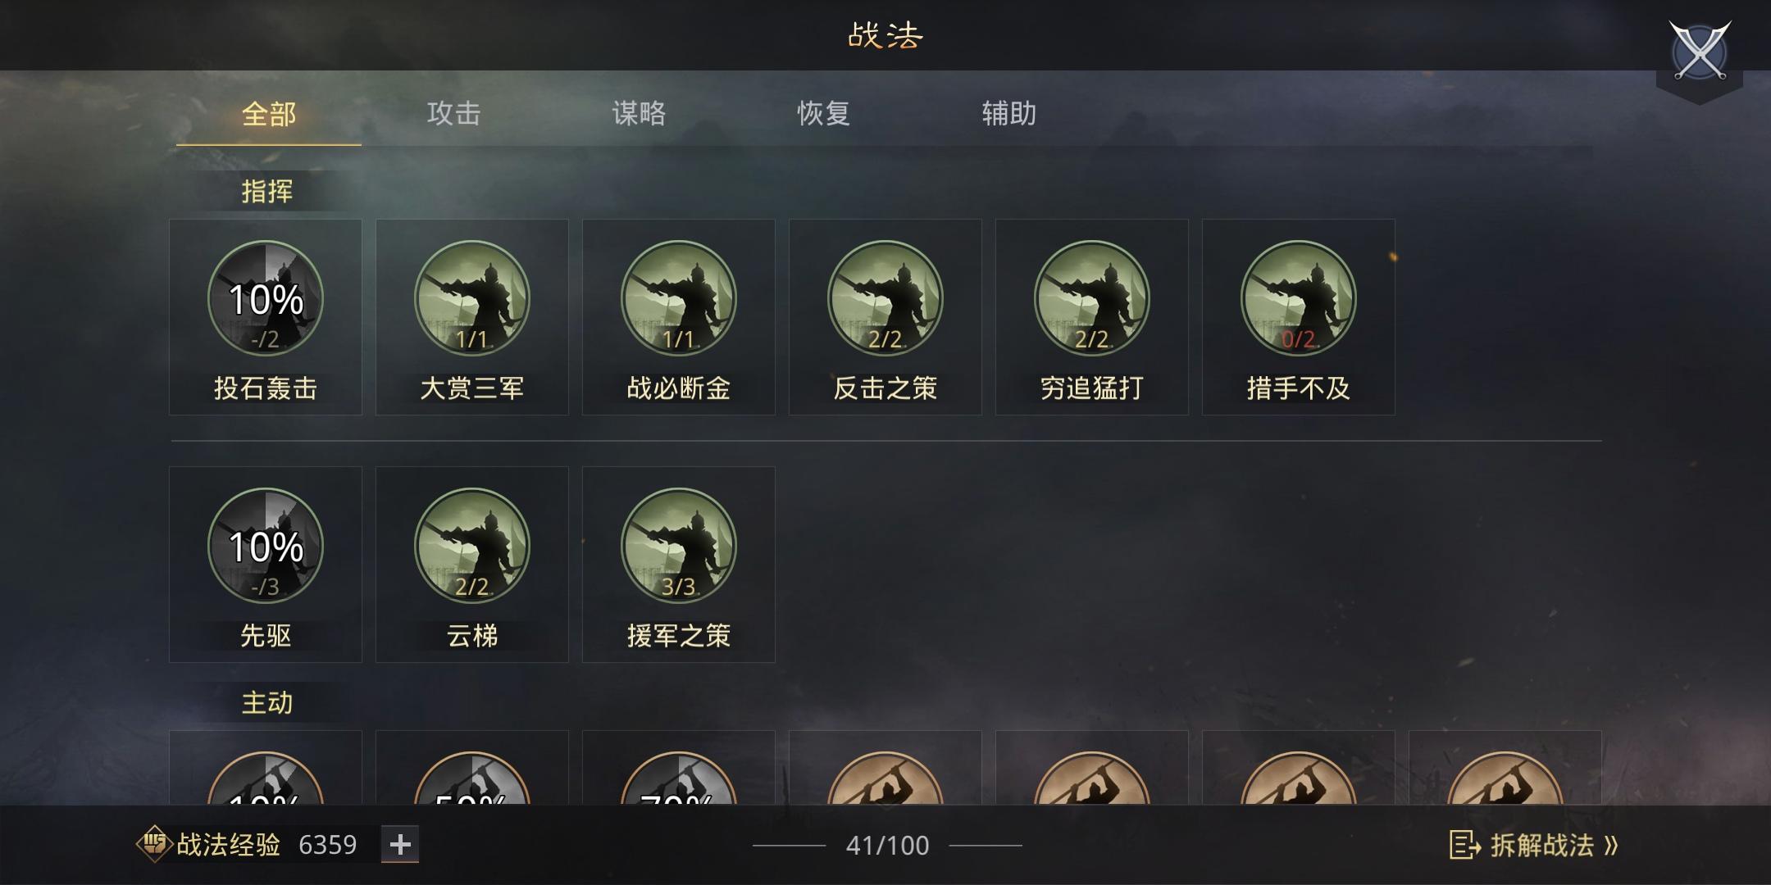
Task: Select the 措手不及 tactic
Action: click(x=1299, y=317)
